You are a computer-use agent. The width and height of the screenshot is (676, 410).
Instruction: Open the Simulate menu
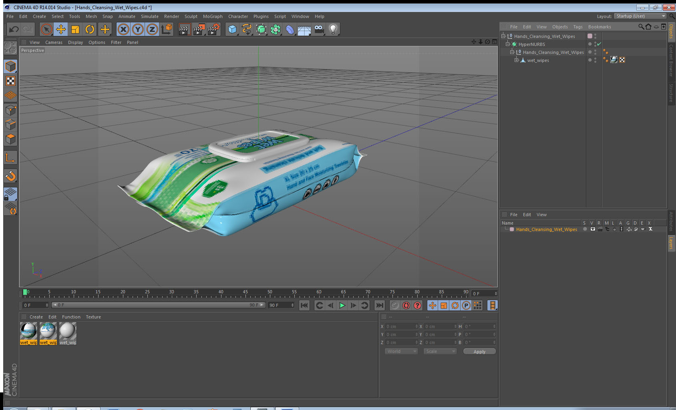(149, 16)
